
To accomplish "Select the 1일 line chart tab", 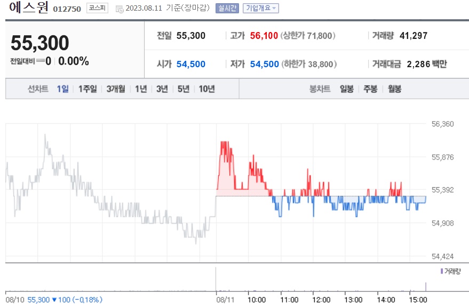I will click(63, 89).
